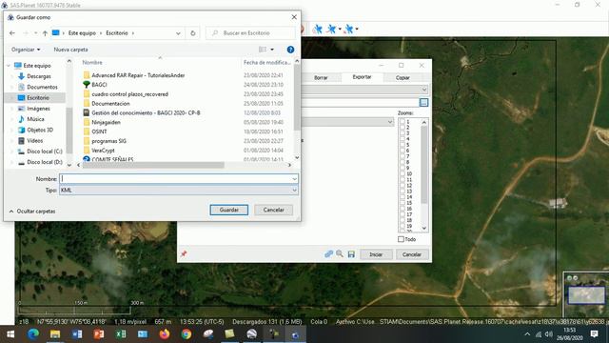Viewport: 609px width, 343px height.
Task: Open PowerPoint from the taskbar
Action: [x=99, y=334]
